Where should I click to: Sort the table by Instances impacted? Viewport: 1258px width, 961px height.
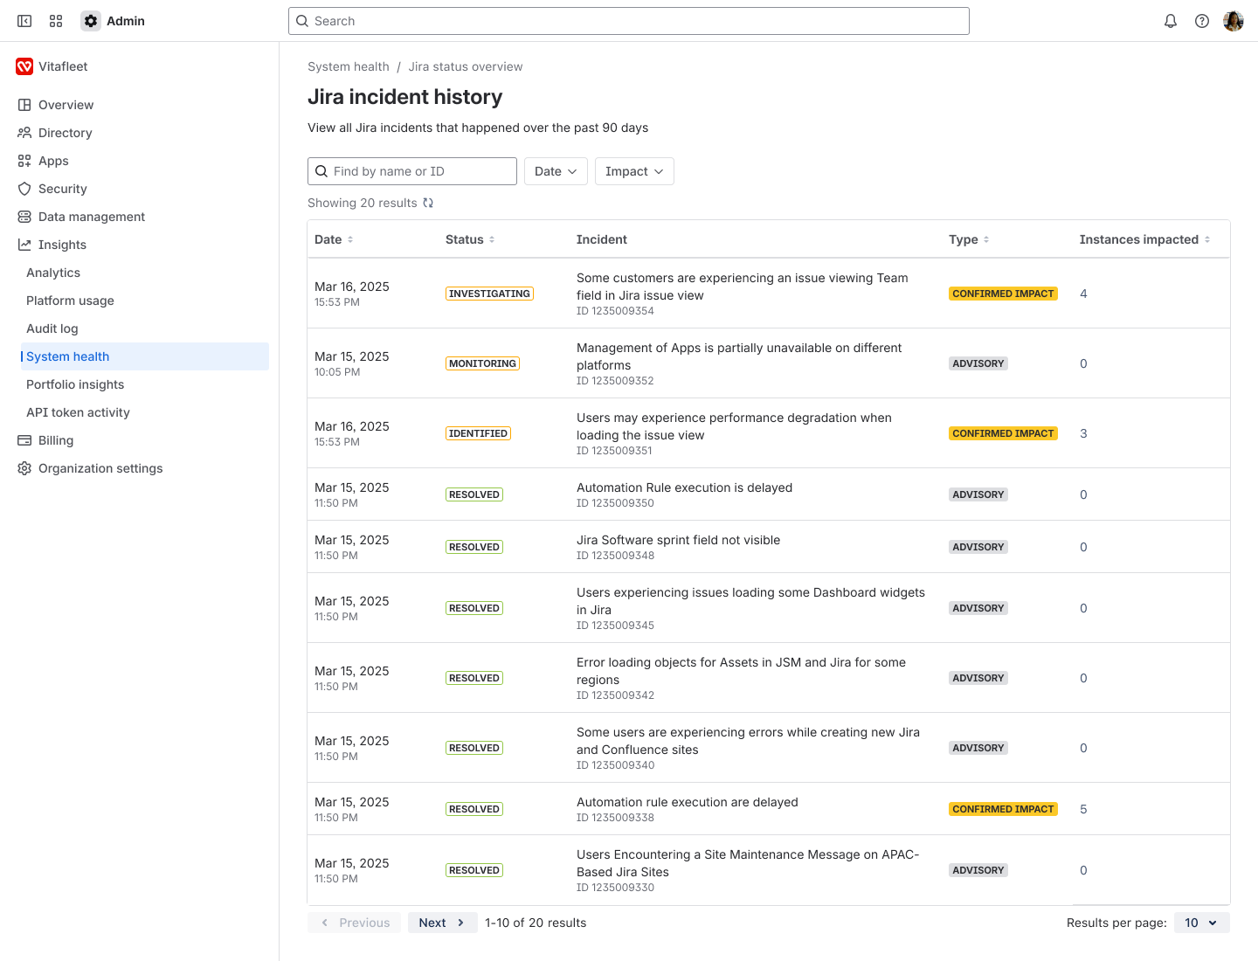[x=1208, y=239]
